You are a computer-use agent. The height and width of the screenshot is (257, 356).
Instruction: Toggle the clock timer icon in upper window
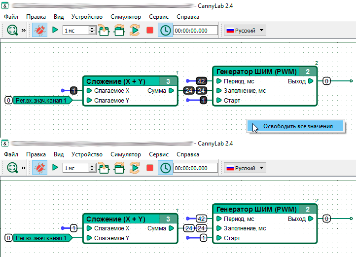point(165,30)
